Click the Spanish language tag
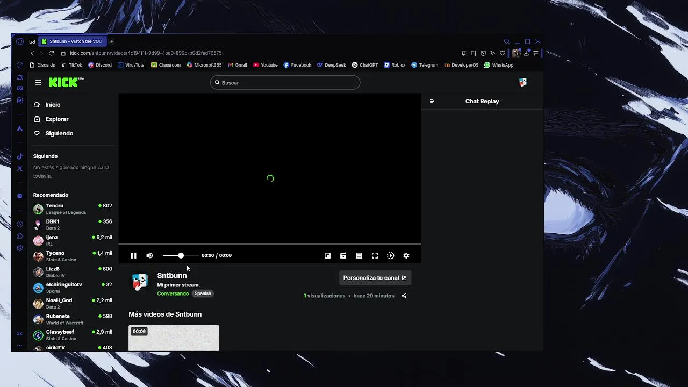Viewport: 688px width, 387px height. click(x=203, y=293)
